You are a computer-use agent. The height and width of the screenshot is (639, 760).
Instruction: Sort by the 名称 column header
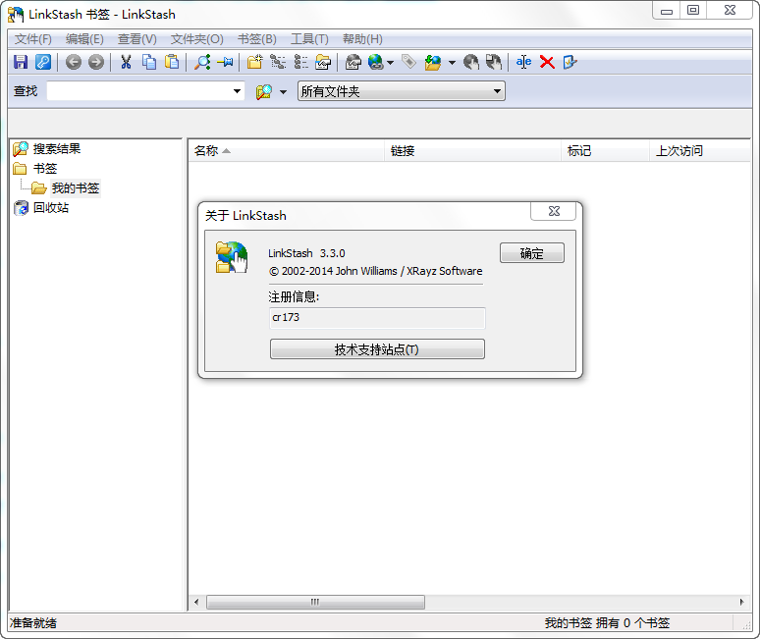pos(286,150)
